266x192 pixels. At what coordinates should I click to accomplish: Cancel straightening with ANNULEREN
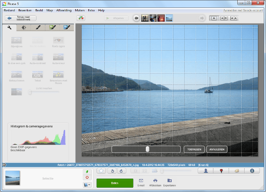pos(217,150)
